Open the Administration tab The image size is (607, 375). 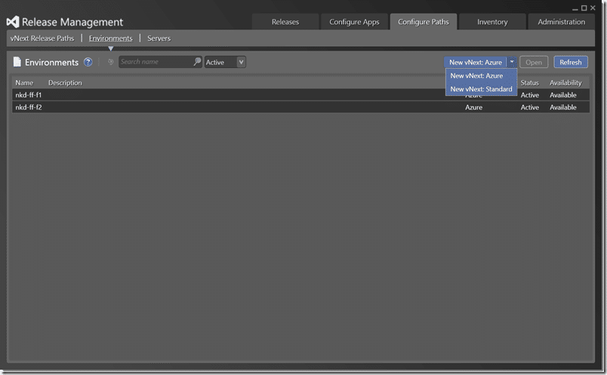point(561,22)
